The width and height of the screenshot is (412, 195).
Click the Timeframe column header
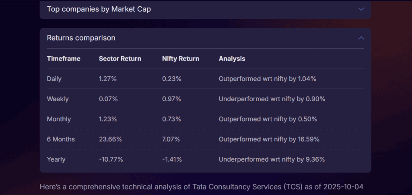coord(64,59)
